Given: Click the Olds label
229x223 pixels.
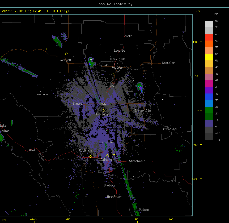Looking at the screenshot, I should (x=103, y=104).
